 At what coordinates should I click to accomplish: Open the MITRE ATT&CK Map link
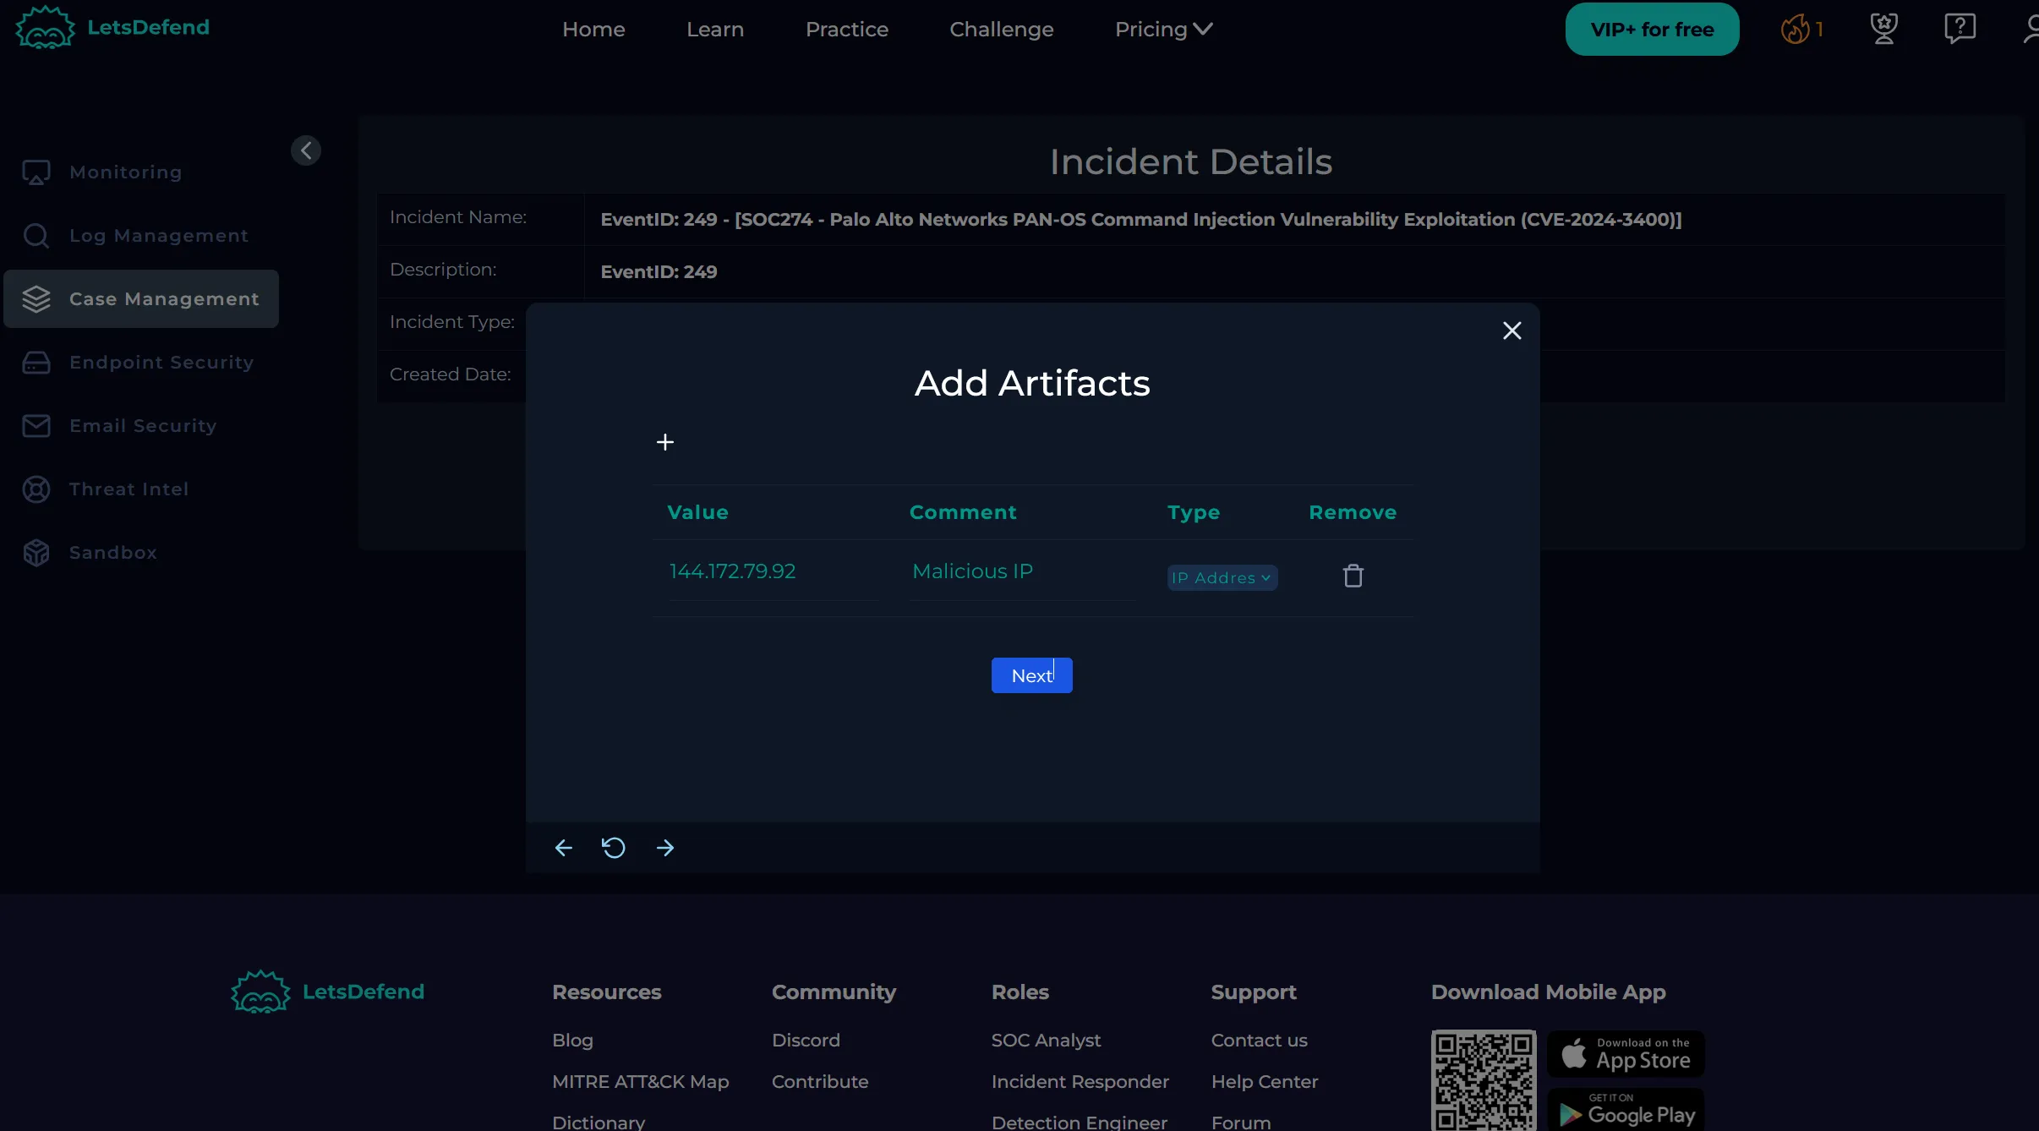(640, 1082)
